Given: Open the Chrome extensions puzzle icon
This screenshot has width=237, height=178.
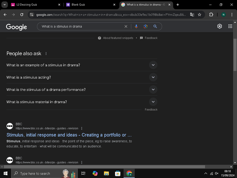Looking at the screenshot, I should 211,15.
